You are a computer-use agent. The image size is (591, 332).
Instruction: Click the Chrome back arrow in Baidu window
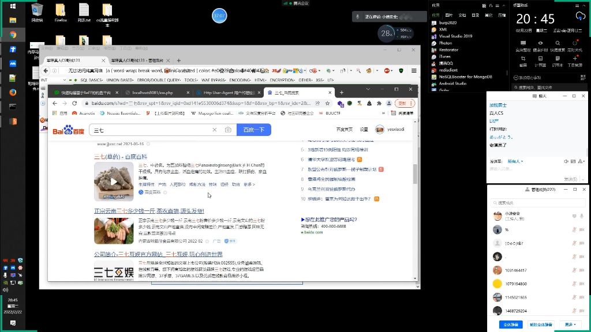[x=55, y=103]
